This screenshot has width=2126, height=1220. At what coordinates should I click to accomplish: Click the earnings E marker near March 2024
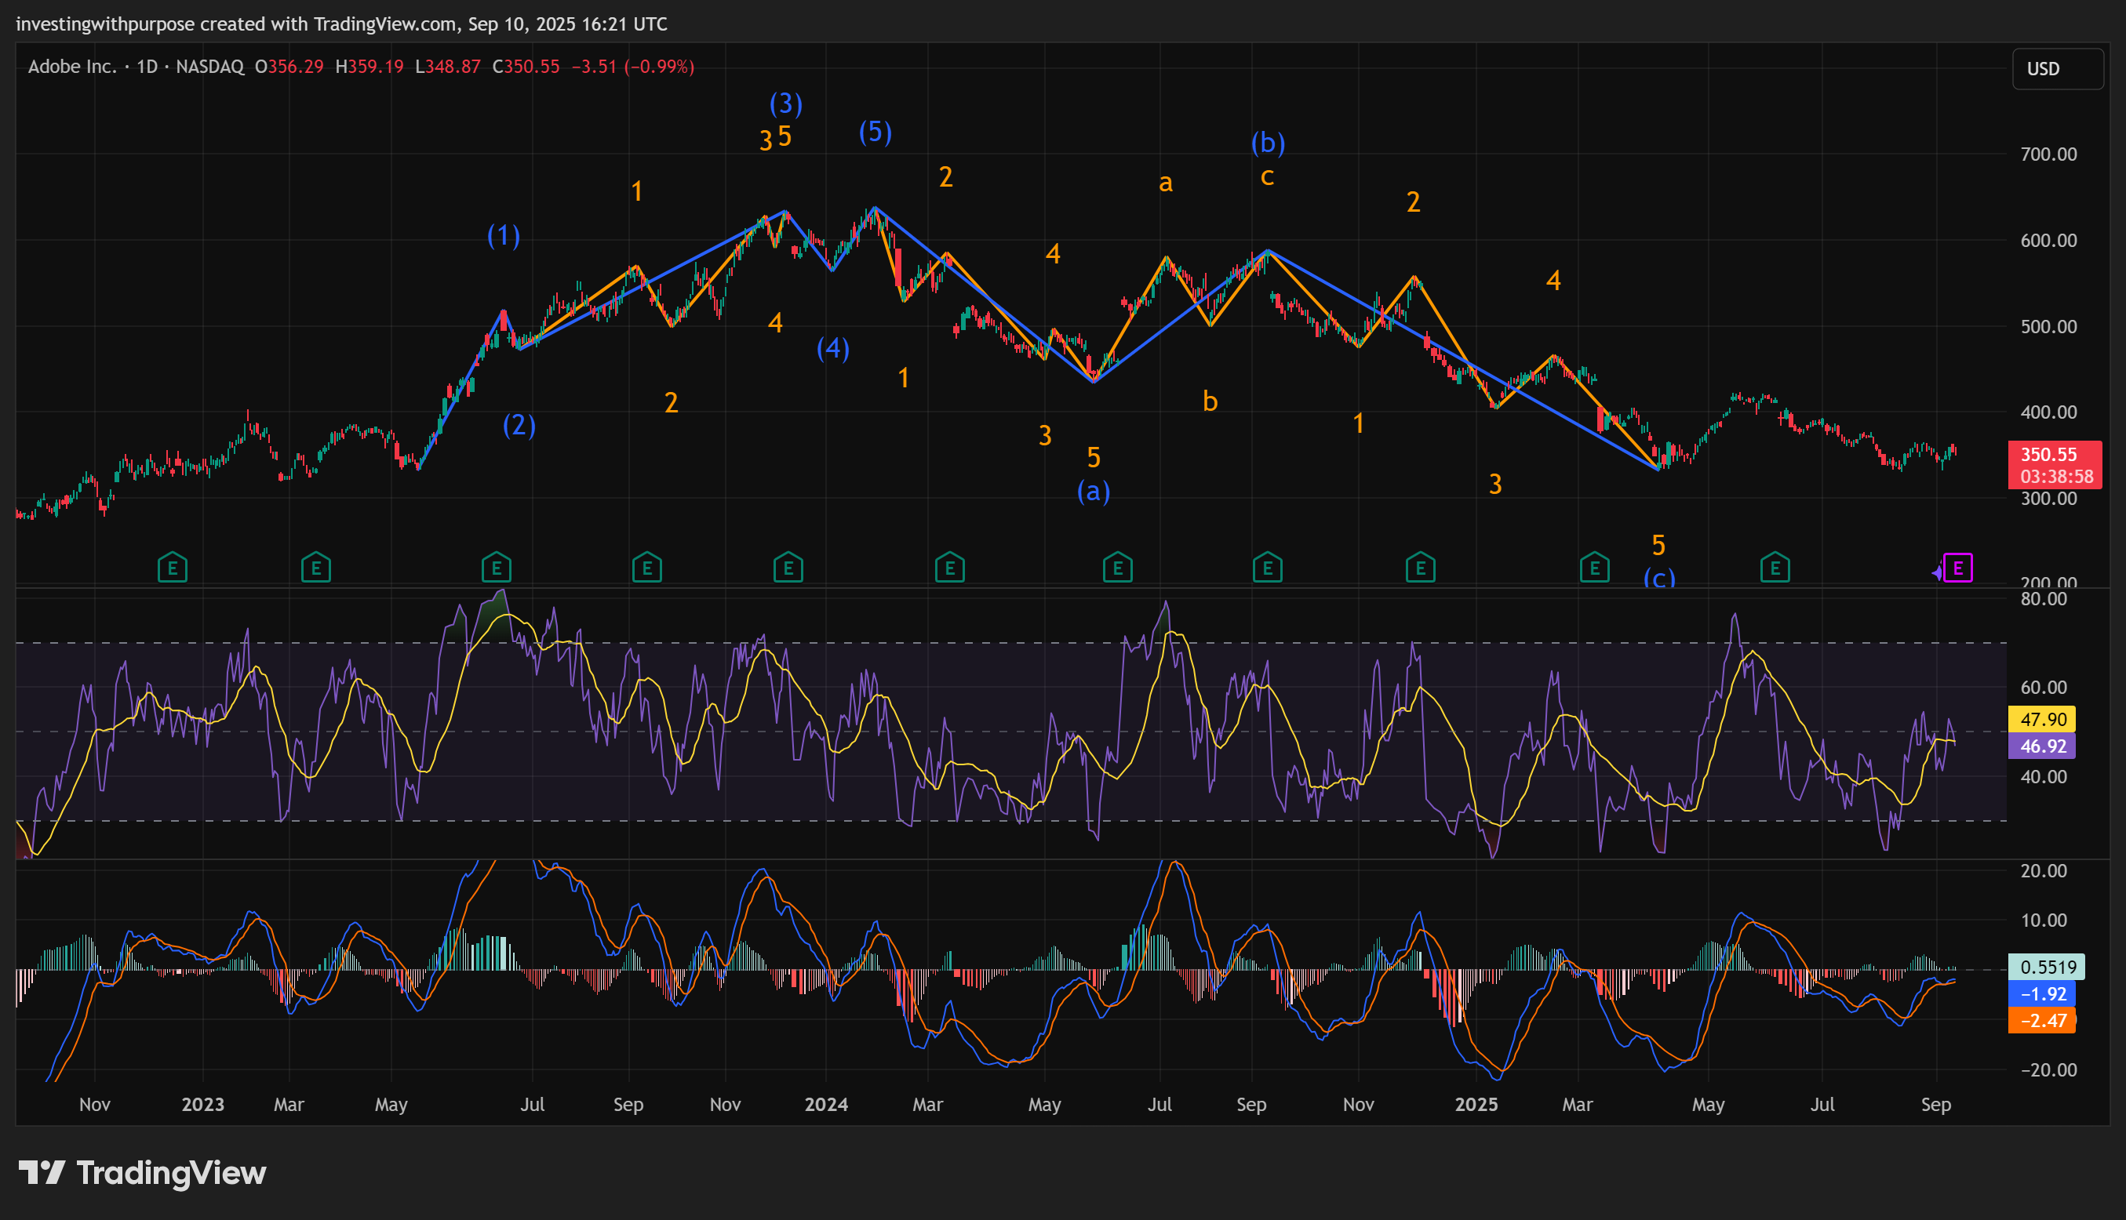[x=949, y=568]
